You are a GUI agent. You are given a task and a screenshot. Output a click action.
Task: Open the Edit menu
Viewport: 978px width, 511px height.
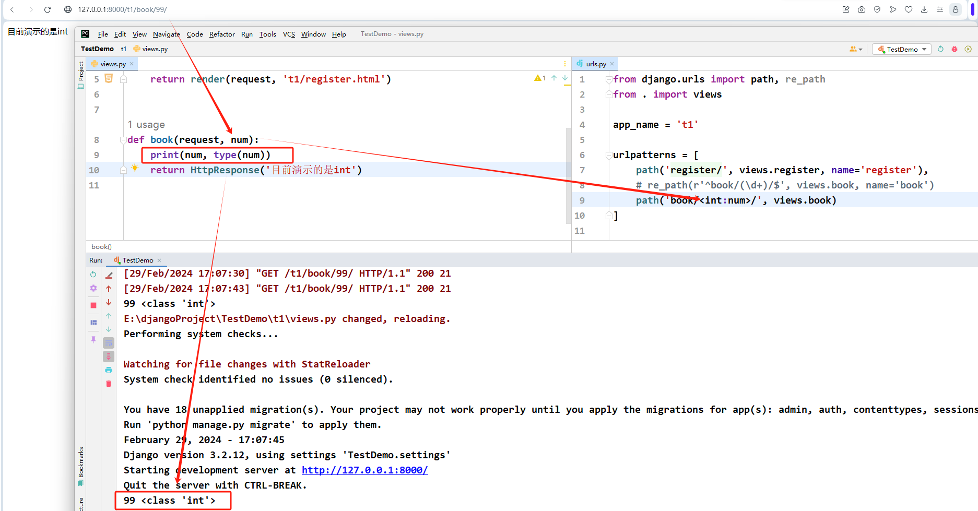point(120,34)
